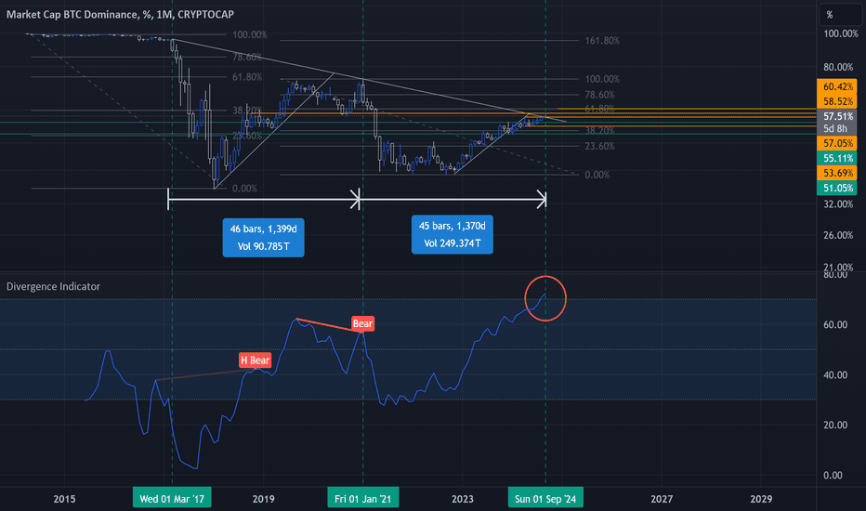866x511 pixels.
Task: Select the 'H Bear' divergence label
Action: pyautogui.click(x=255, y=360)
